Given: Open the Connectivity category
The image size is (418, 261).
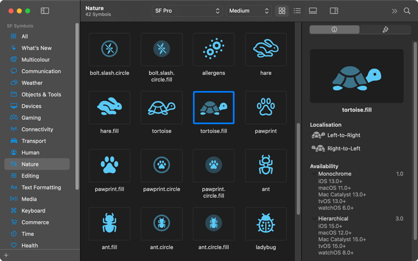Looking at the screenshot, I should (37, 129).
